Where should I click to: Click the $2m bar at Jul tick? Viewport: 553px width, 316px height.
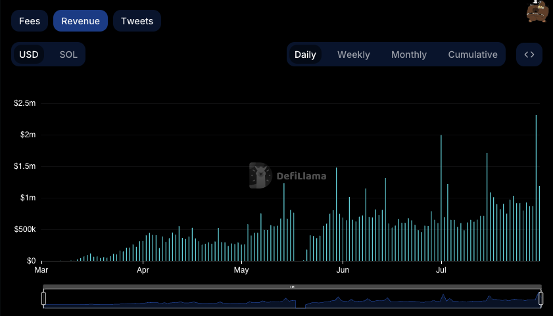(x=441, y=198)
